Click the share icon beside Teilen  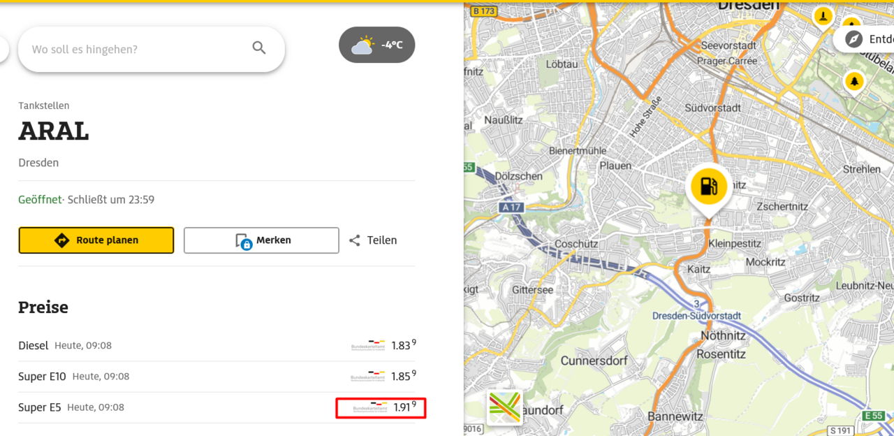coord(355,240)
